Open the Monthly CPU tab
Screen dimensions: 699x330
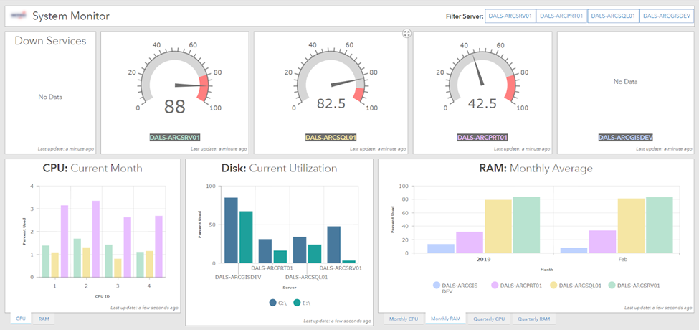[404, 319]
